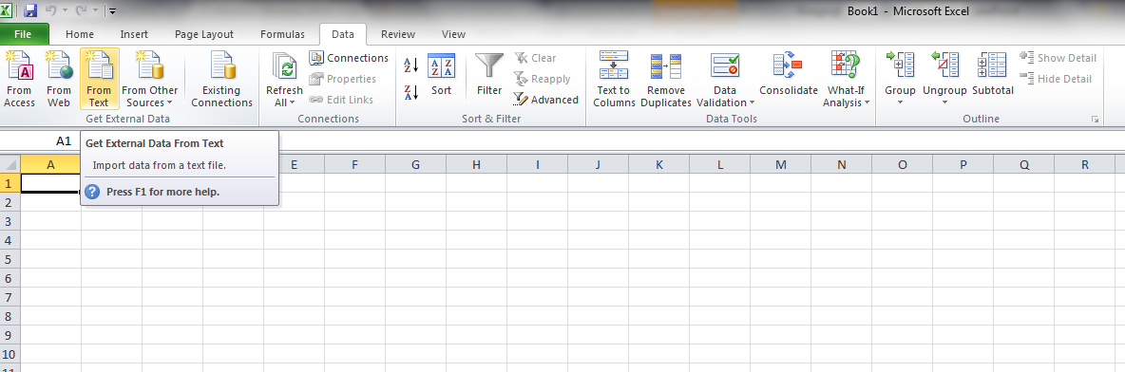Open the What-If Analysis menu

[846, 79]
